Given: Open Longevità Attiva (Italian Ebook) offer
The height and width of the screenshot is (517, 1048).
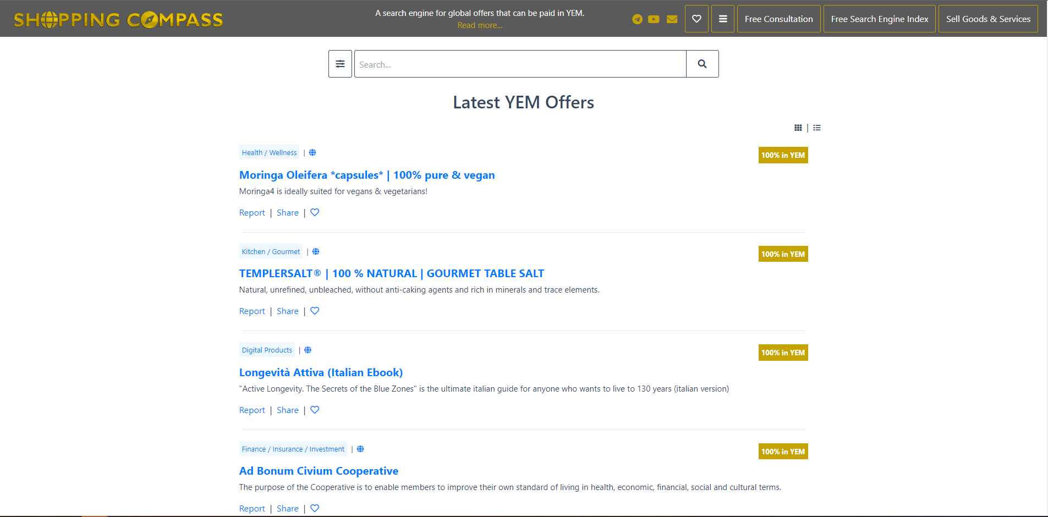Looking at the screenshot, I should click(x=321, y=372).
